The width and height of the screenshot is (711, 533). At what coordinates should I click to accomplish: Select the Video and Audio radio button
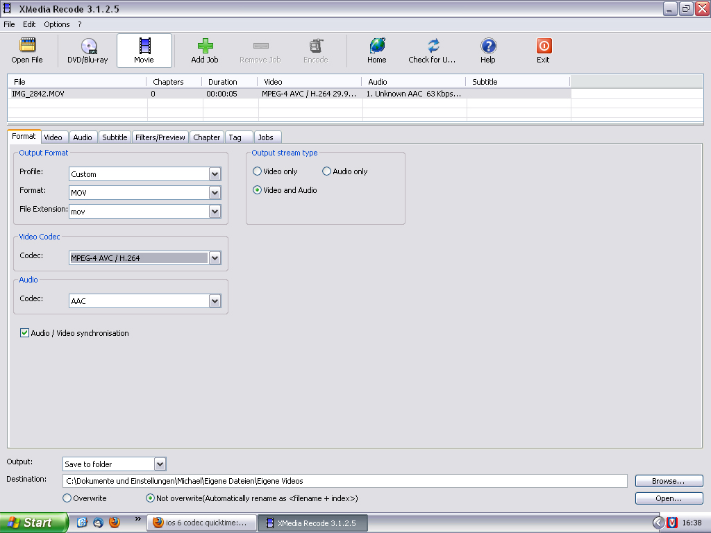(x=257, y=190)
